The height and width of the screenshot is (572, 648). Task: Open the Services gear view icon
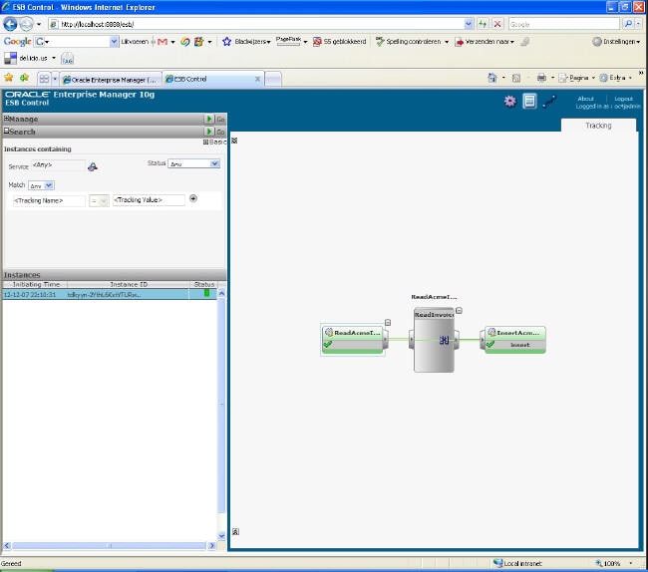pyautogui.click(x=510, y=101)
